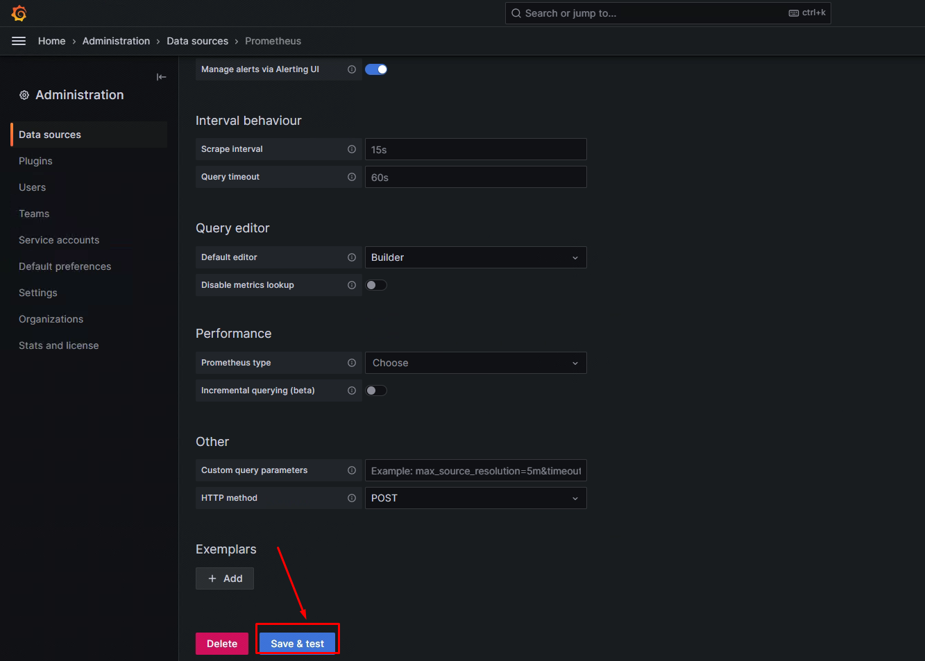Click the Grafana logo icon
925x661 pixels.
click(x=19, y=13)
